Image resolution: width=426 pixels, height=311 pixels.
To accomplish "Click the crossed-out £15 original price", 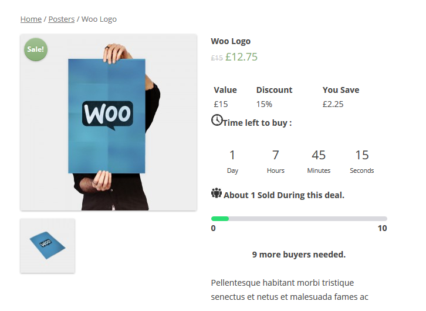I will (217, 58).
